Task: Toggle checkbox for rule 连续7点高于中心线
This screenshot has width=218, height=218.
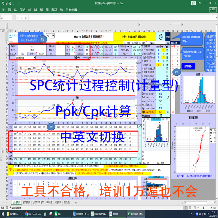Action: click(x=167, y=54)
